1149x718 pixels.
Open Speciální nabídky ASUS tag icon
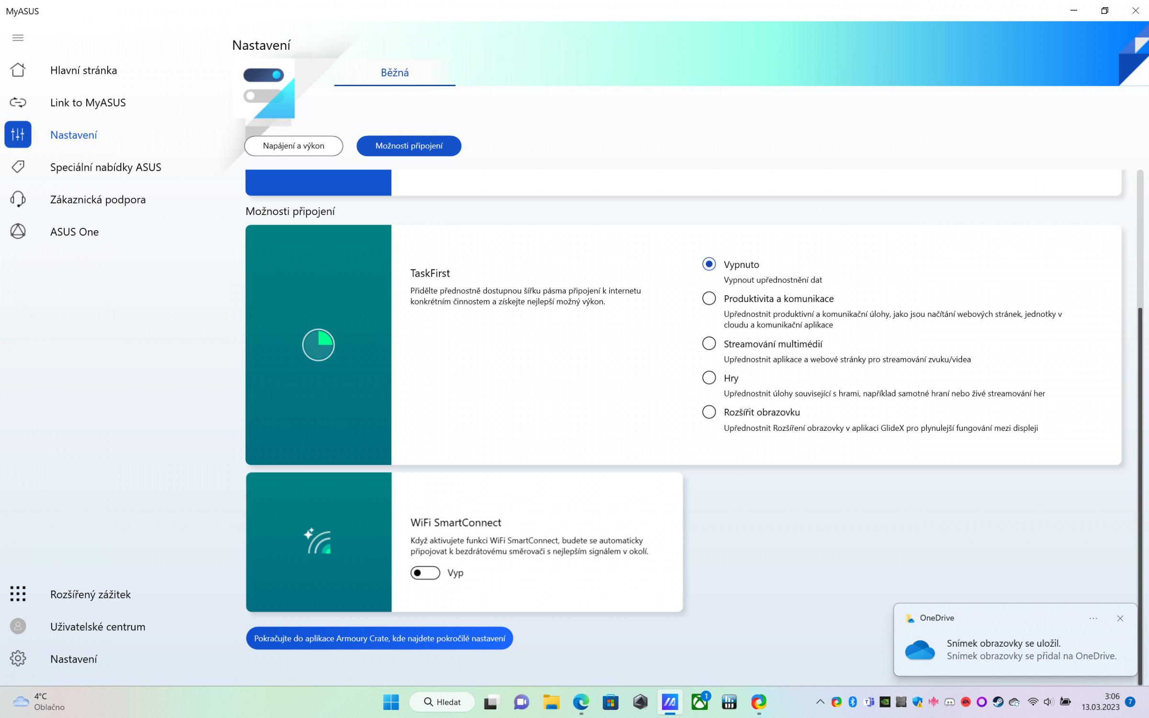[x=18, y=167]
